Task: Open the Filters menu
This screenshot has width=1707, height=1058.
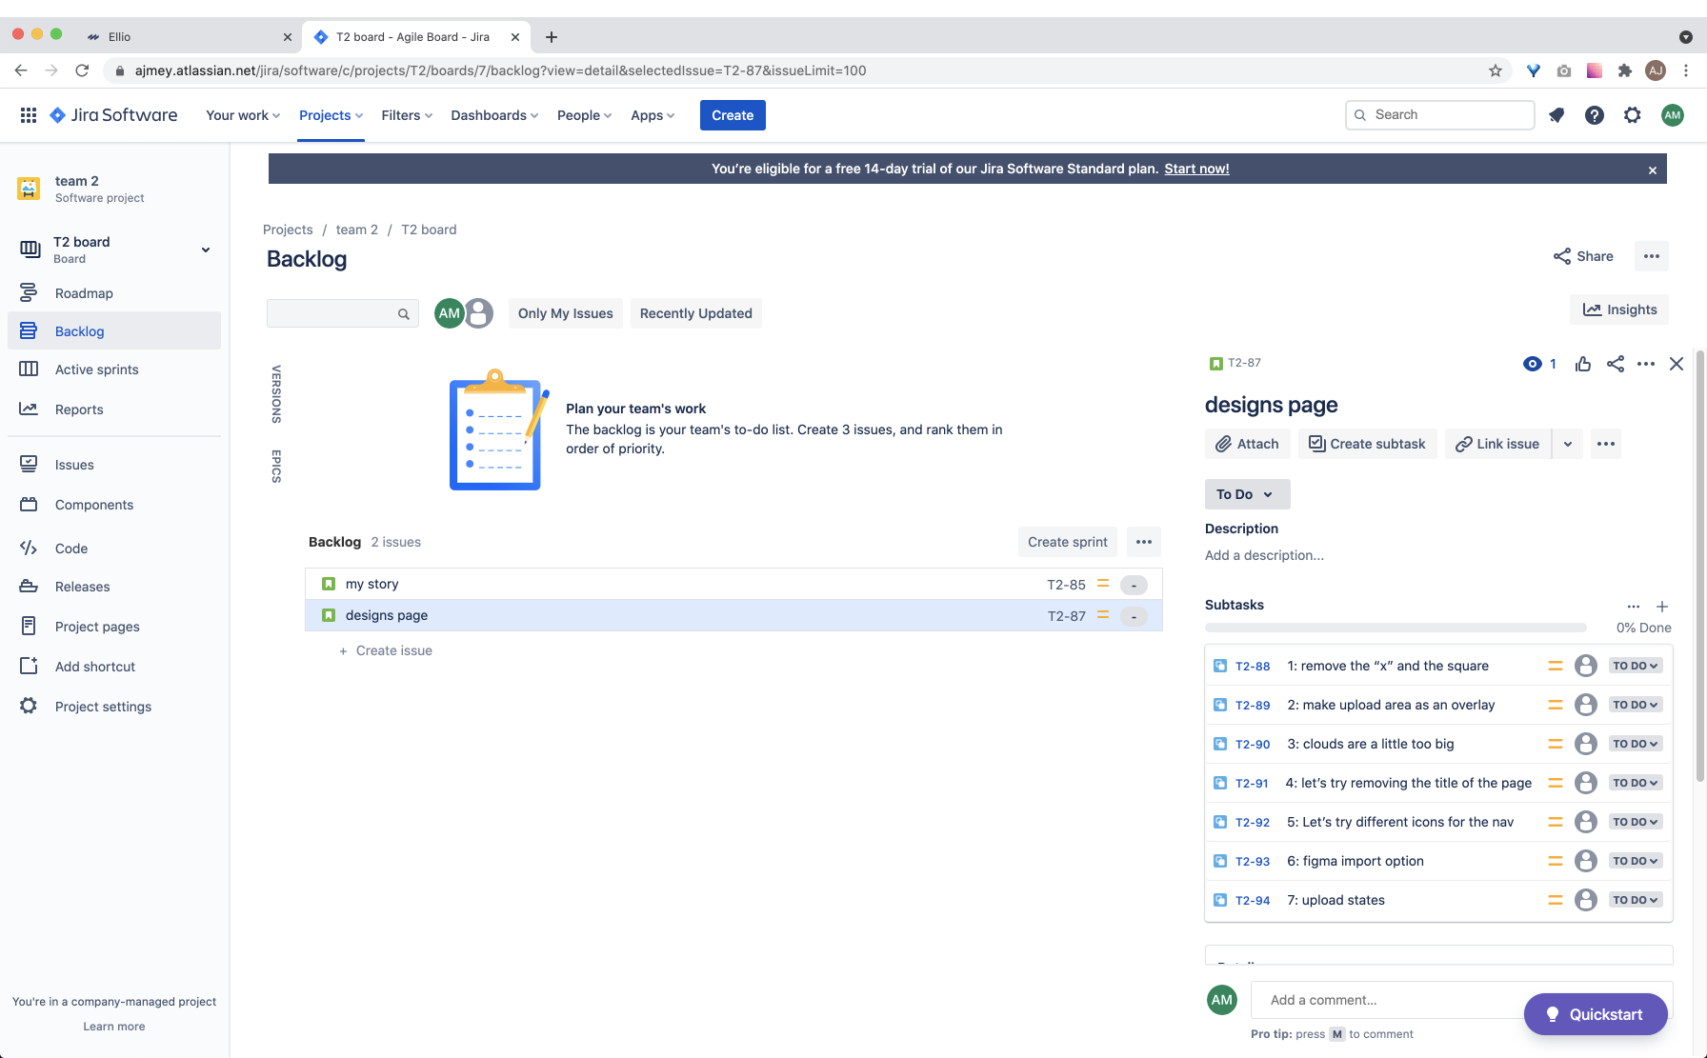Action: click(406, 115)
